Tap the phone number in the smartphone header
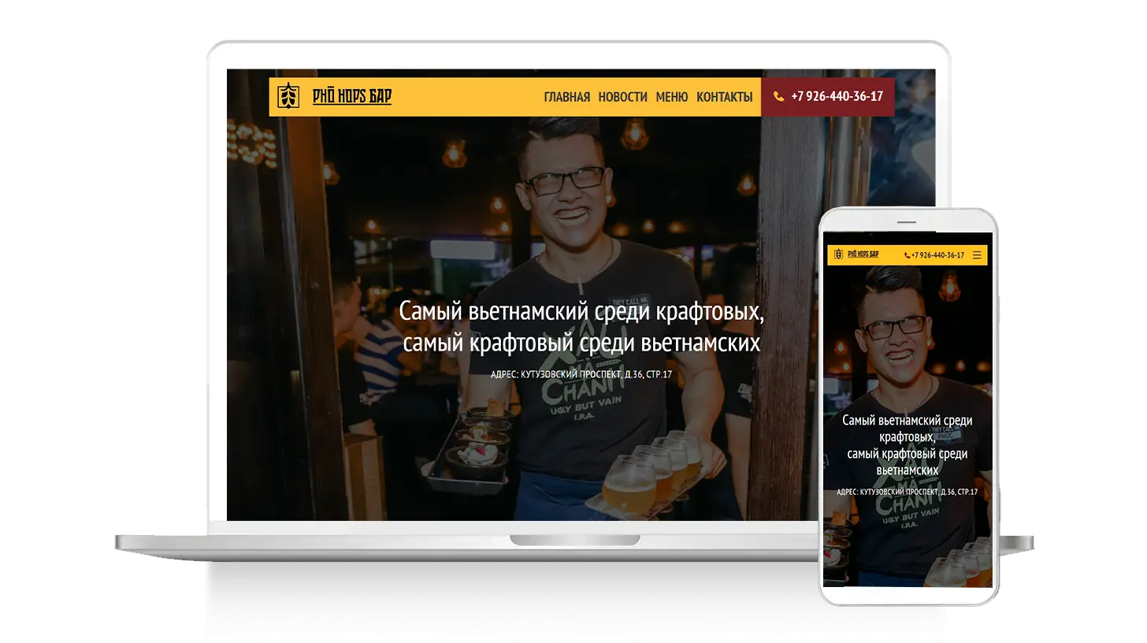This screenshot has width=1147, height=643. [x=937, y=255]
